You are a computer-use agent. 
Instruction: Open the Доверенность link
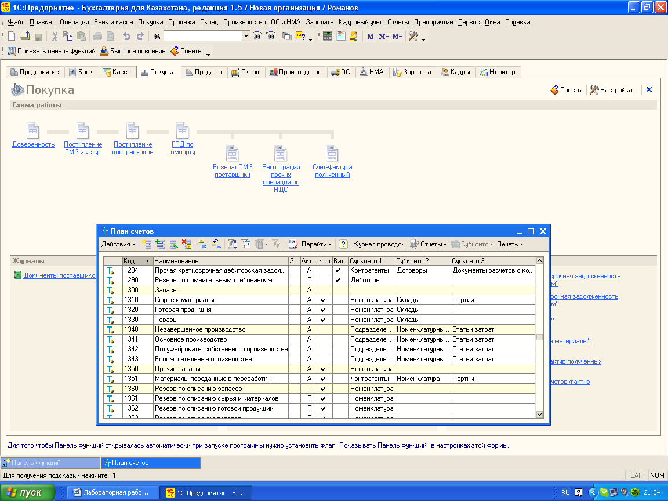click(x=33, y=144)
